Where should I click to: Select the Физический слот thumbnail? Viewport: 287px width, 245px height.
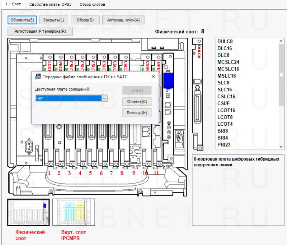point(28,213)
